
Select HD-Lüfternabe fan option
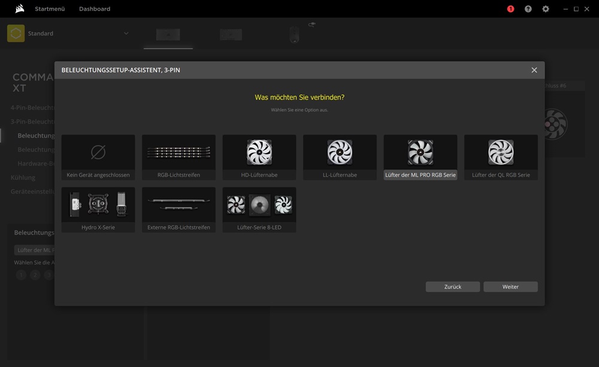click(259, 157)
